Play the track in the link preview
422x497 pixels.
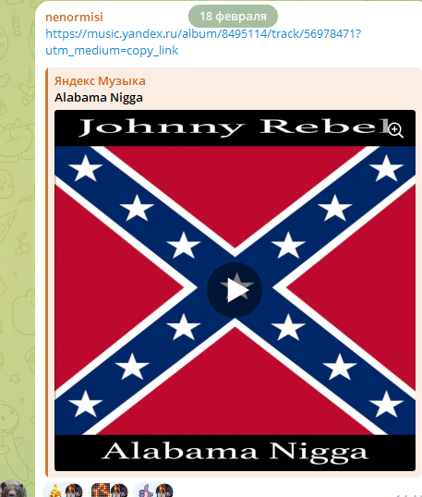pyautogui.click(x=235, y=290)
